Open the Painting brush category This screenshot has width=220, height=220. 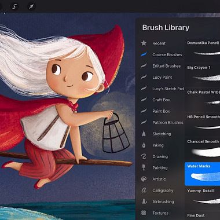pos(160,168)
